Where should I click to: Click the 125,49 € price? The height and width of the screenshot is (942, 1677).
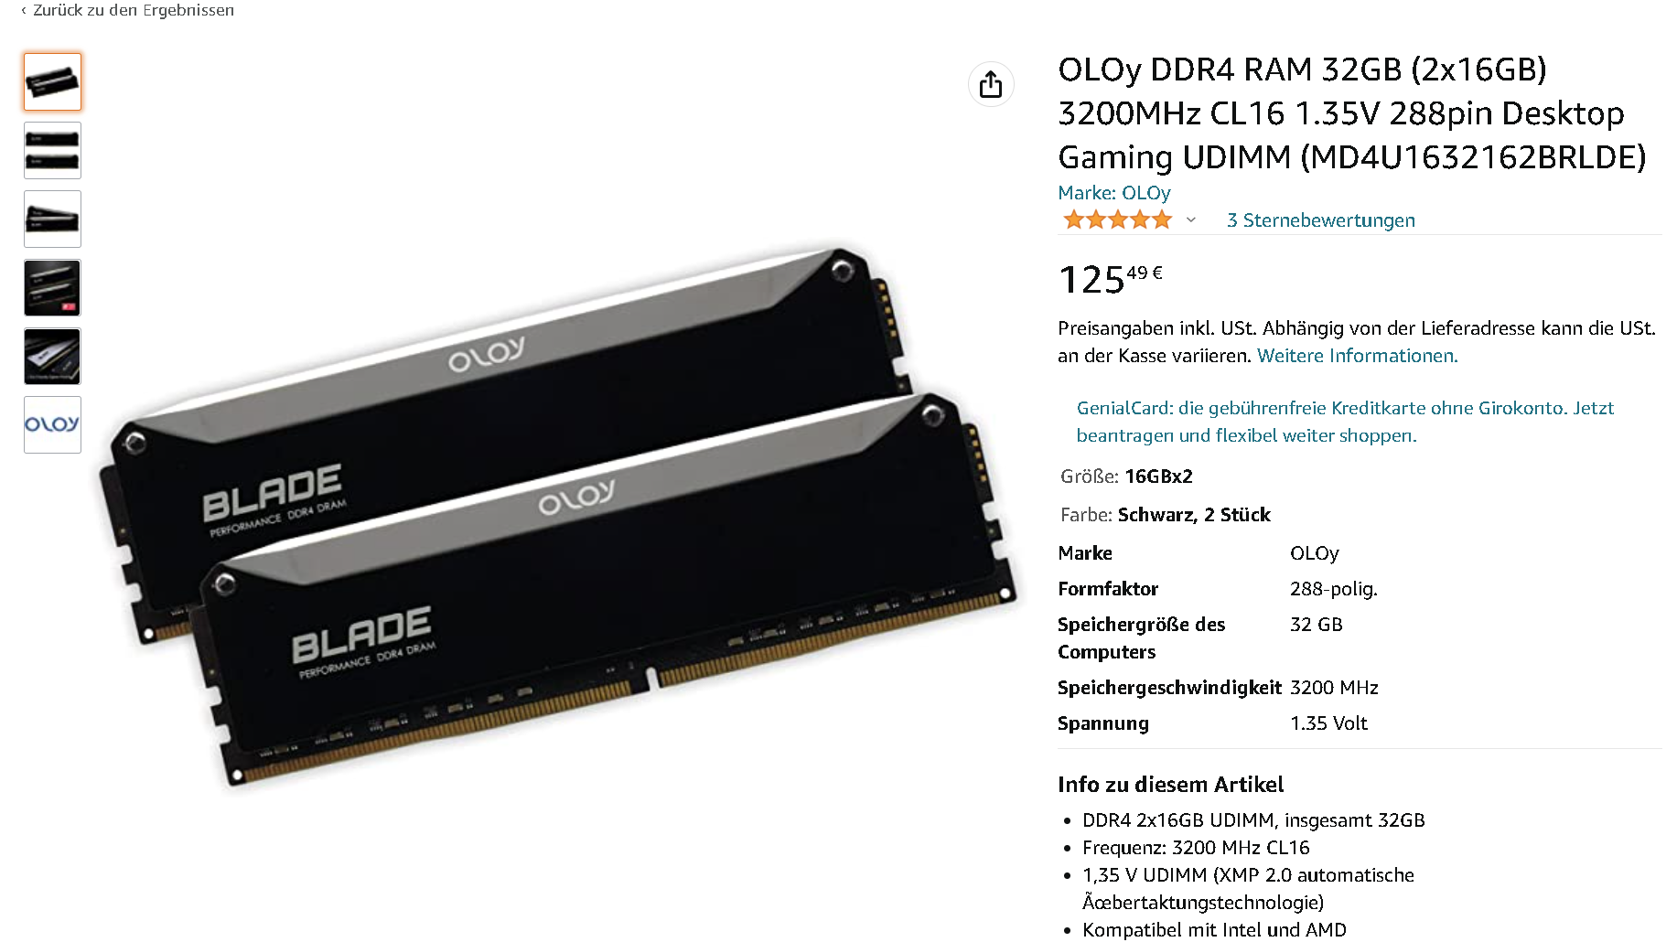coord(1110,279)
